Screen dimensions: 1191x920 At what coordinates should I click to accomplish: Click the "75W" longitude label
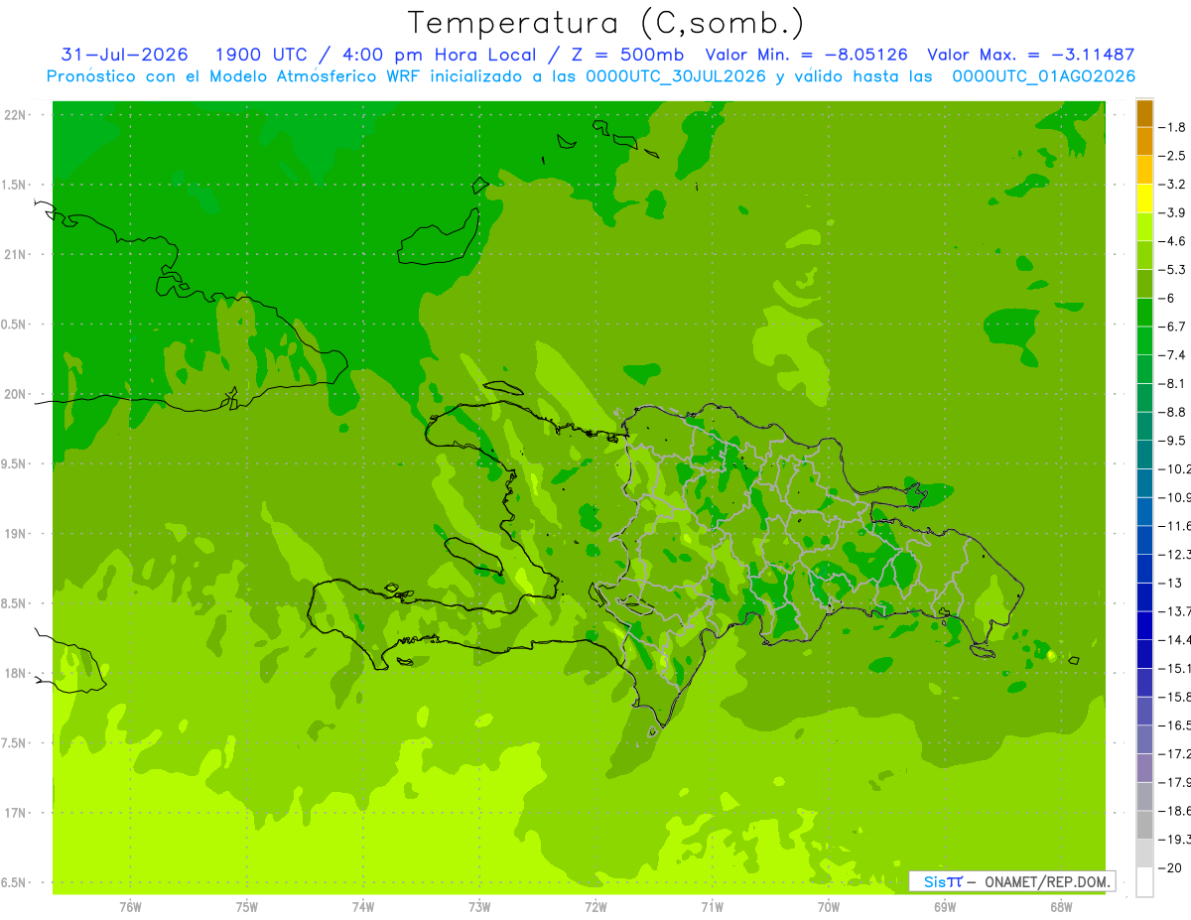point(246,906)
